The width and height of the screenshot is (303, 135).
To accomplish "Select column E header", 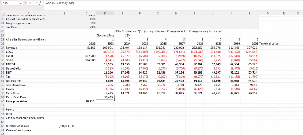I will (122, 13).
